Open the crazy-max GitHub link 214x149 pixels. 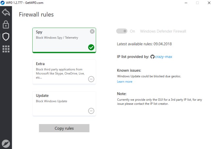164,57
